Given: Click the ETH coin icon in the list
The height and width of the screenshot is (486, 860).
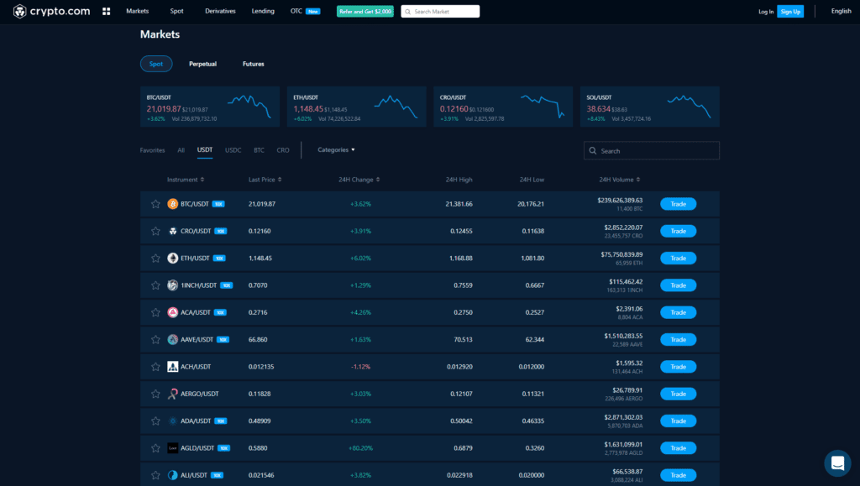Looking at the screenshot, I should (174, 258).
